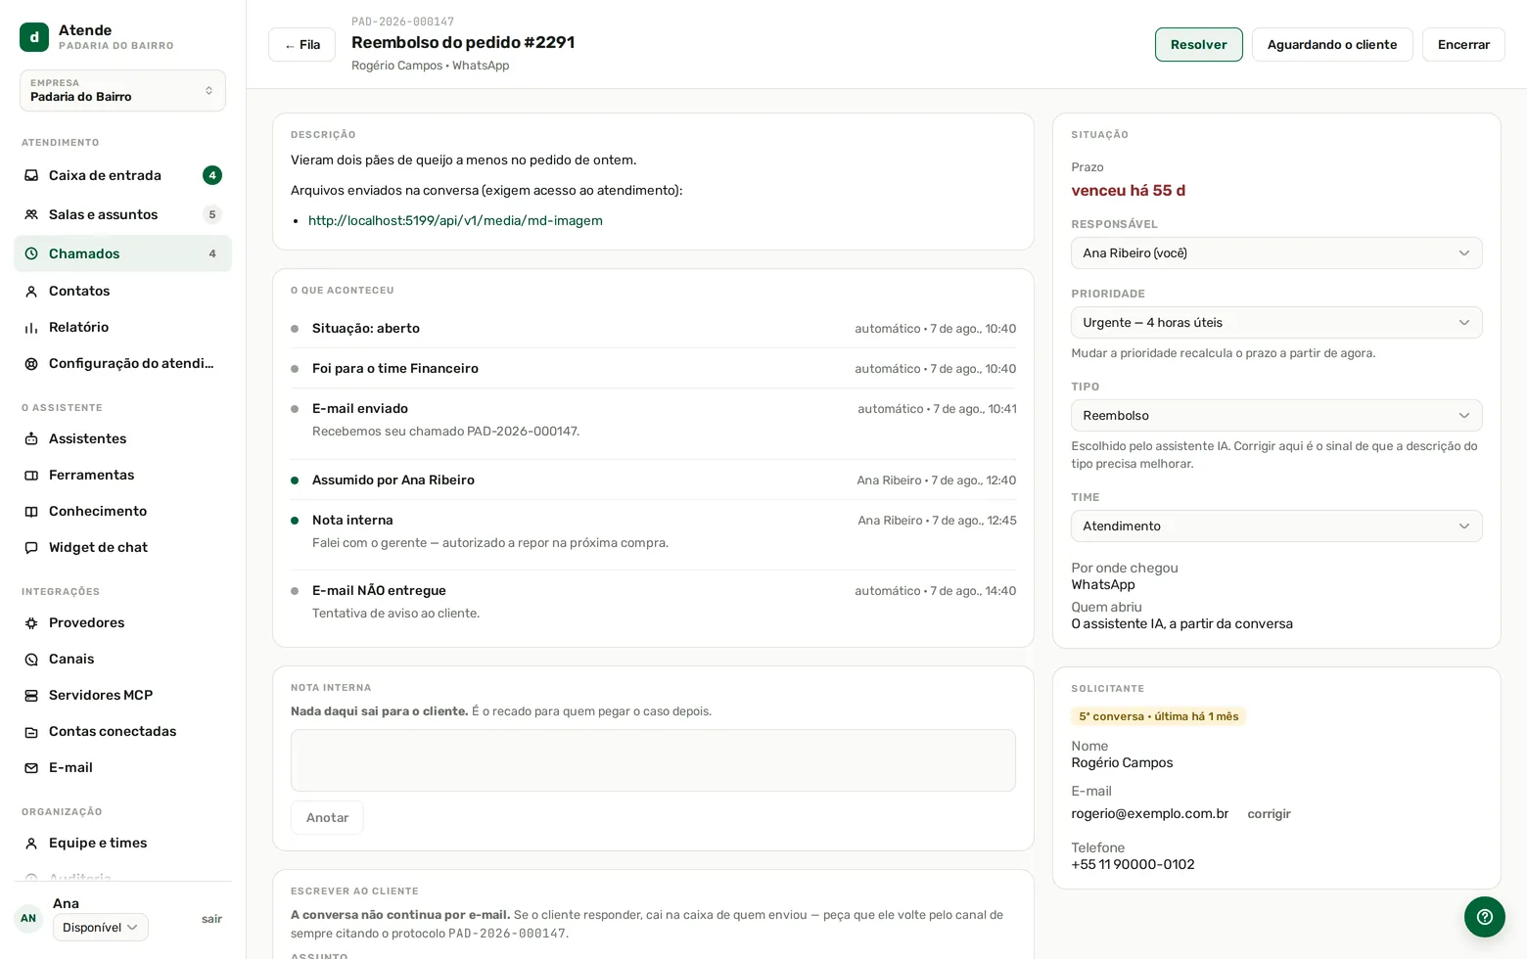This screenshot has width=1527, height=959.
Task: Open the E-mail envelope icon in sidebar
Action: click(x=31, y=768)
